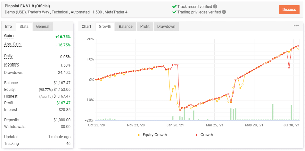305x151 pixels.
Task: Click the underlined Abs. Gain label
Action: pyautogui.click(x=12, y=44)
